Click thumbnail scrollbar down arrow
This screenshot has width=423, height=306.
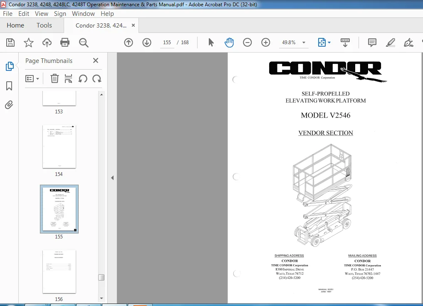[101, 298]
